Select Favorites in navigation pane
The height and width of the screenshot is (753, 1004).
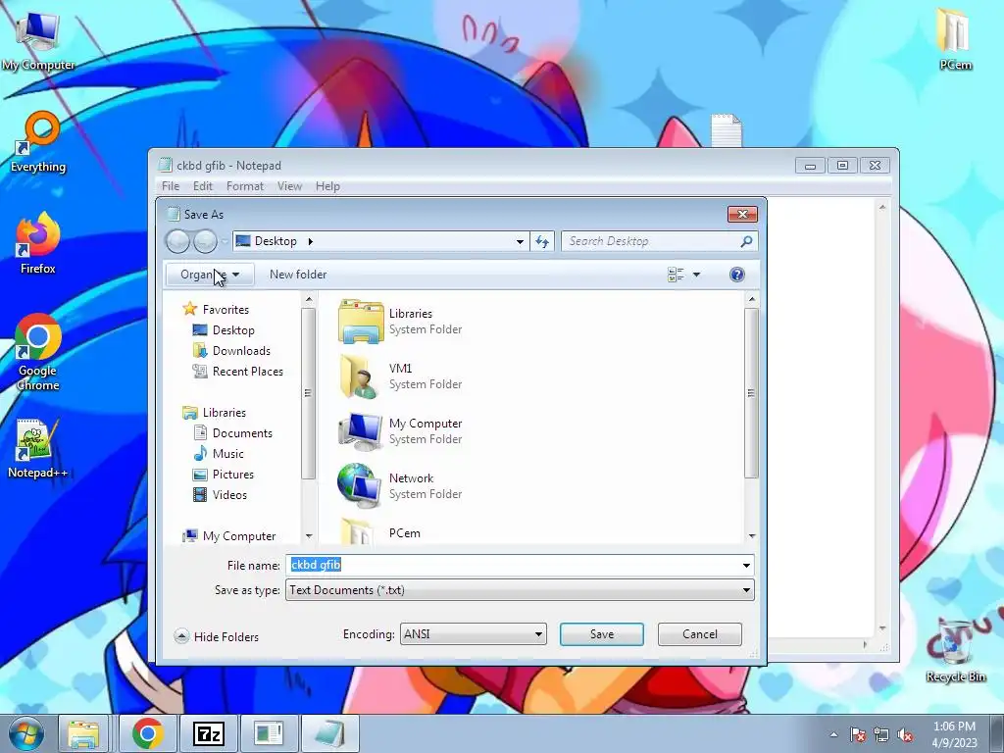pos(216,309)
